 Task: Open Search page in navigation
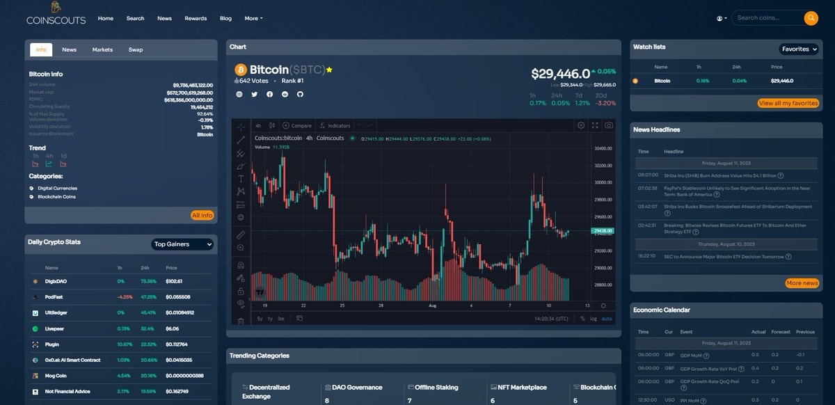135,18
